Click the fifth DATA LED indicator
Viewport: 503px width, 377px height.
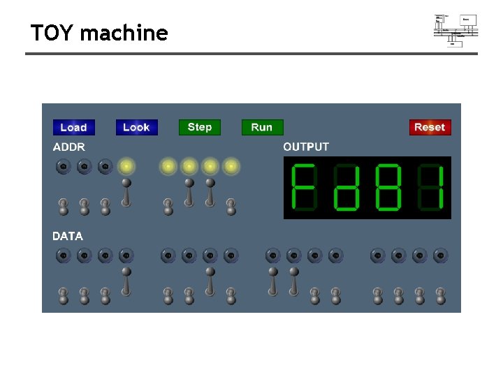click(168, 256)
